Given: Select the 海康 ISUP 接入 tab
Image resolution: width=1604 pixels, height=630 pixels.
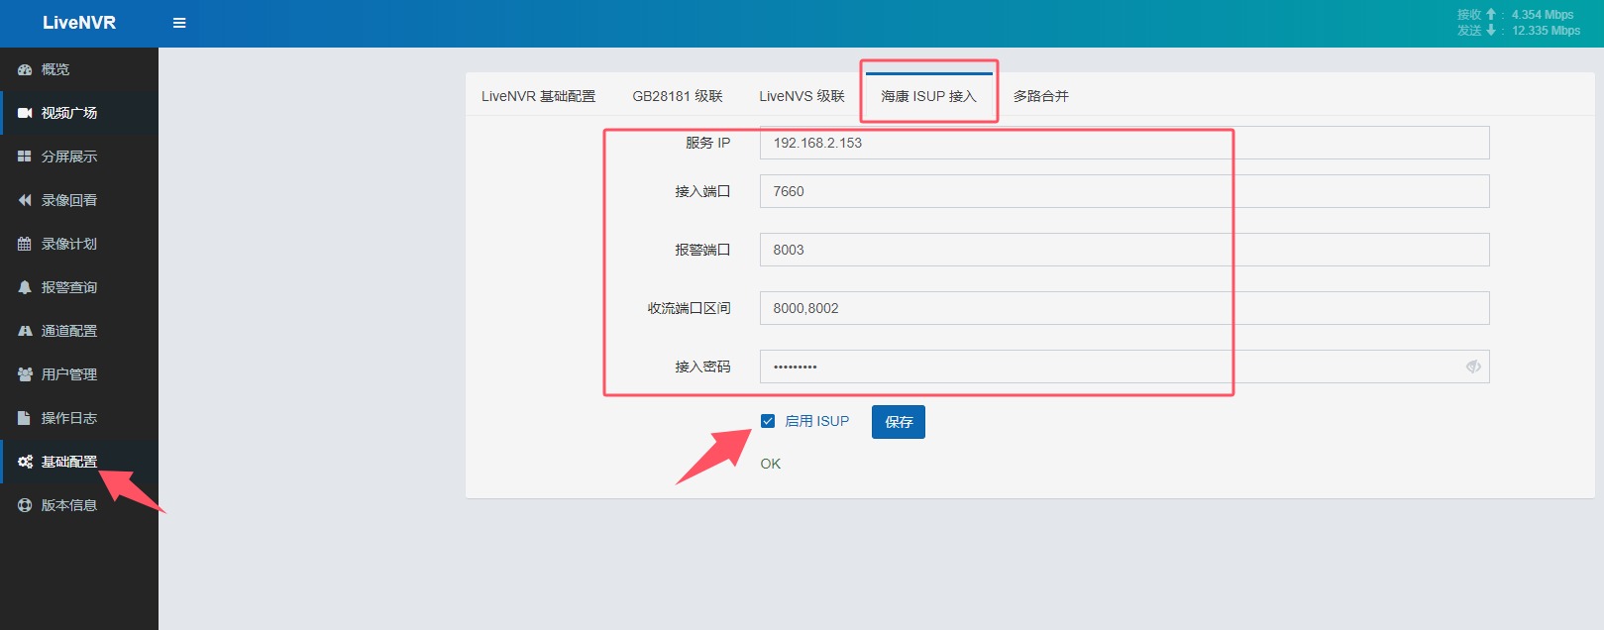Looking at the screenshot, I should coord(928,96).
